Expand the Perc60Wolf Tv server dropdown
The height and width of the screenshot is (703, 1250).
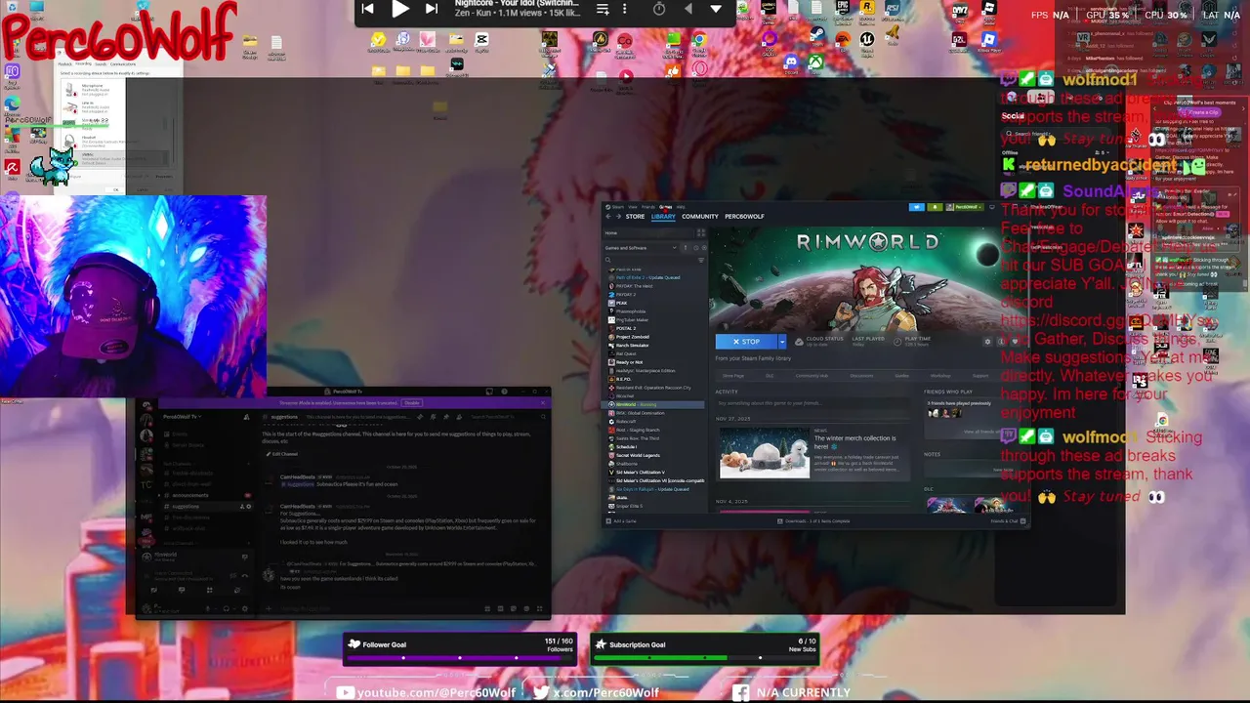tap(183, 417)
